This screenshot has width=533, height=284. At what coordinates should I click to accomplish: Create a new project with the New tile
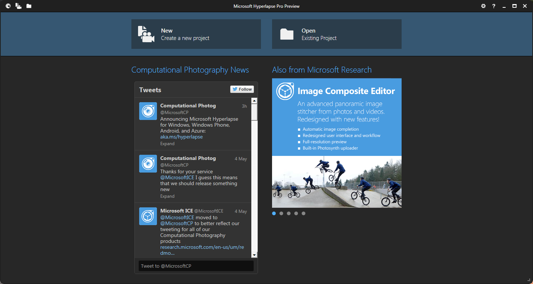pos(196,34)
